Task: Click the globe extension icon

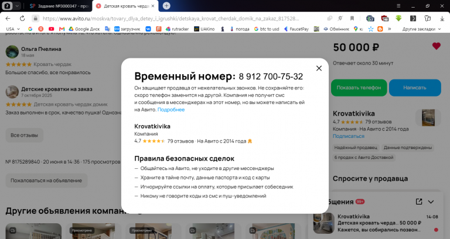Action: 370,19
